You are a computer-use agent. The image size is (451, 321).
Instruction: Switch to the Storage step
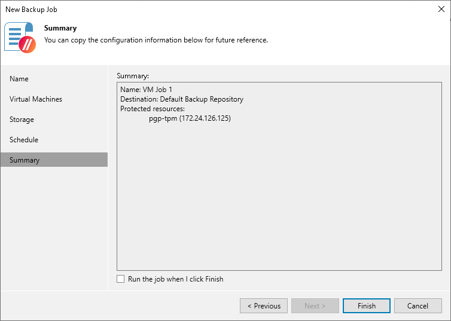click(x=22, y=120)
